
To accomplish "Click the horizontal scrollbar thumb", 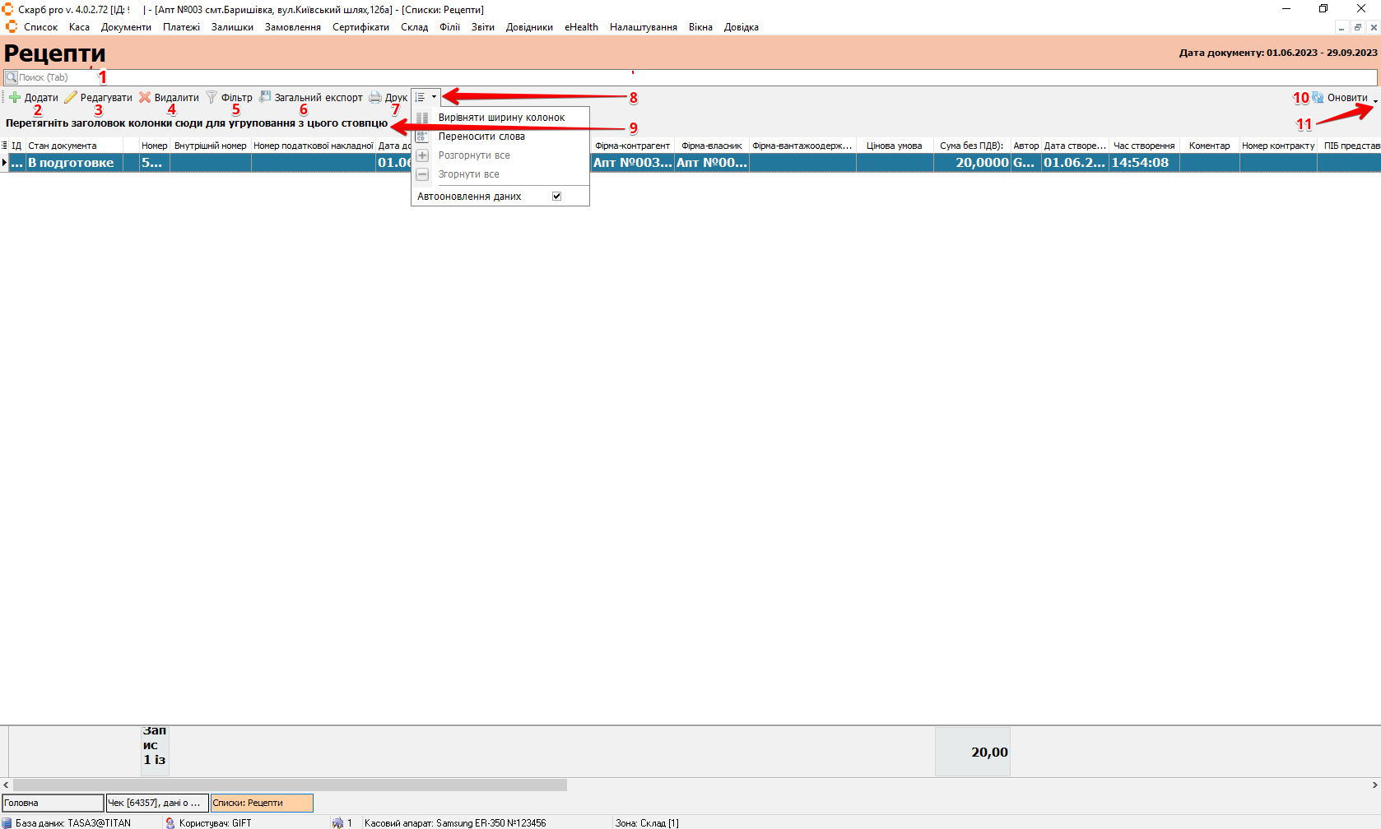I will [x=290, y=785].
